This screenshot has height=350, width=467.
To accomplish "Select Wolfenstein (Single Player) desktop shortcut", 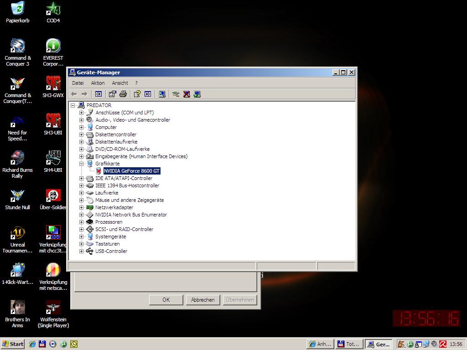I will click(53, 314).
